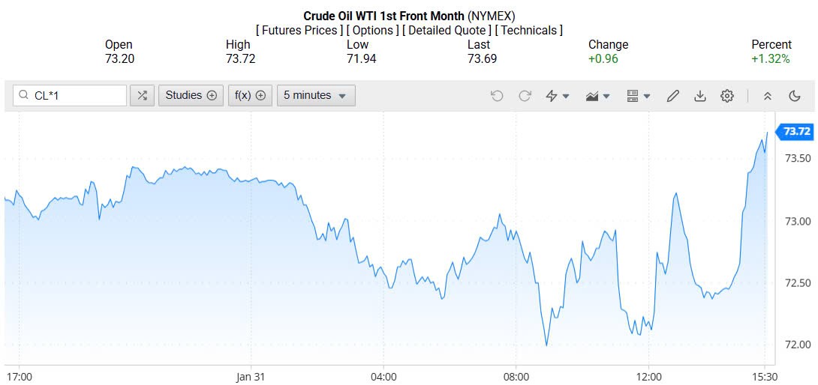
Task: Collapse the toolbar with double chevron
Action: (x=768, y=96)
